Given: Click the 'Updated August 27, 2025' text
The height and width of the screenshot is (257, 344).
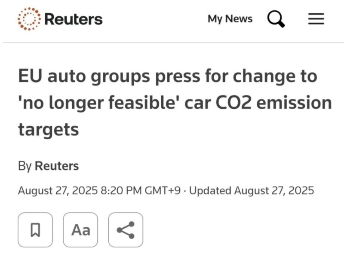Looking at the screenshot, I should pyautogui.click(x=252, y=190).
